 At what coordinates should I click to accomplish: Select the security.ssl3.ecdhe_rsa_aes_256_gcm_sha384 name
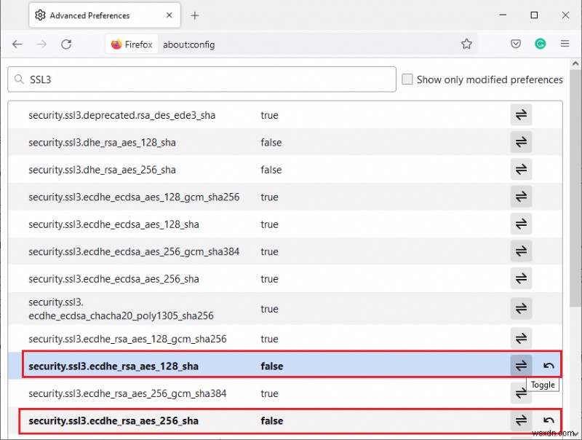(x=127, y=393)
